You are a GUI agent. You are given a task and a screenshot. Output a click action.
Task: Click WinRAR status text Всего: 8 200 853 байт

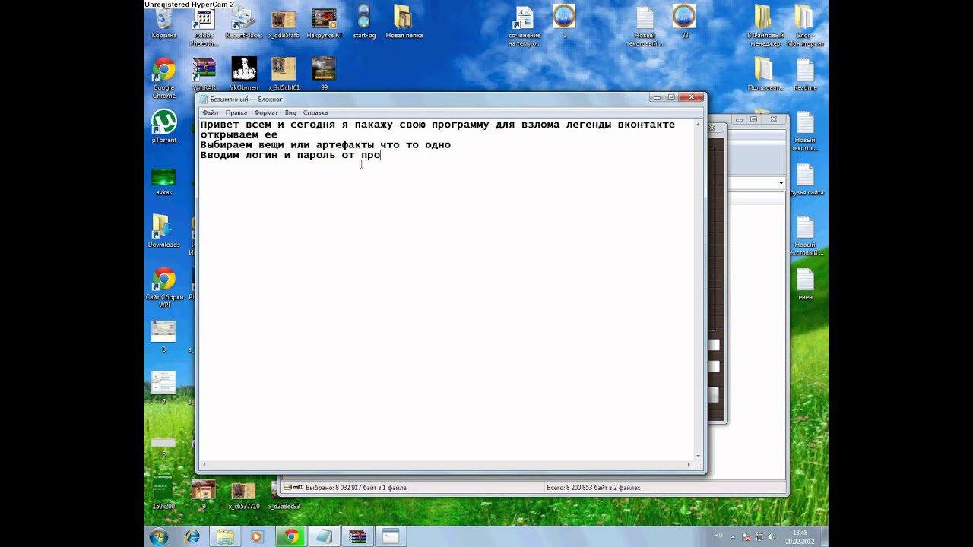(x=593, y=488)
